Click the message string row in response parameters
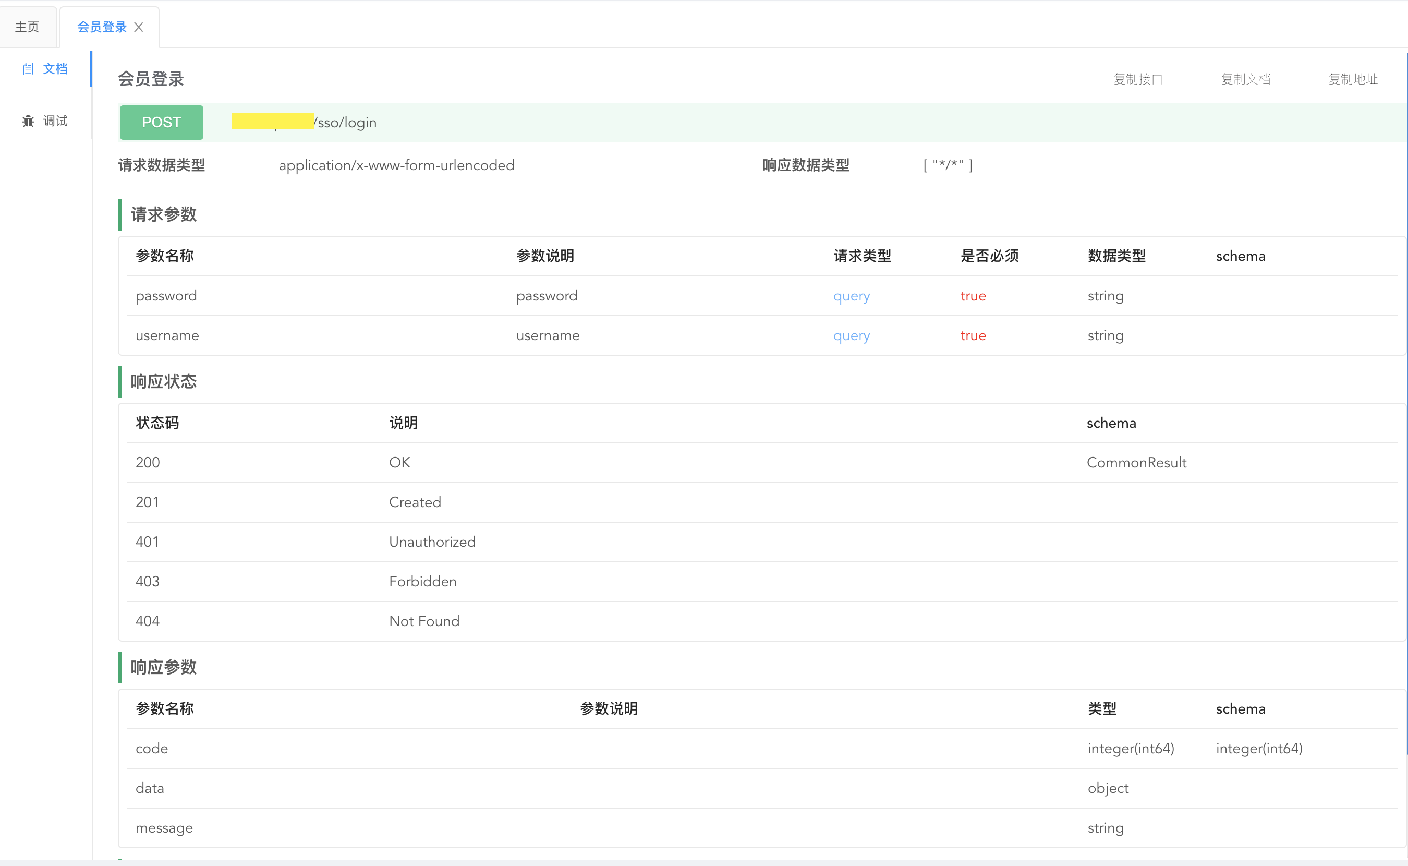Image resolution: width=1408 pixels, height=866 pixels. pyautogui.click(x=164, y=827)
